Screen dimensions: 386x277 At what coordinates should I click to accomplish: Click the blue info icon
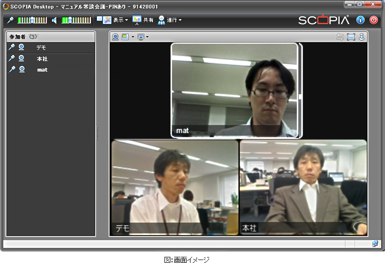click(x=360, y=20)
